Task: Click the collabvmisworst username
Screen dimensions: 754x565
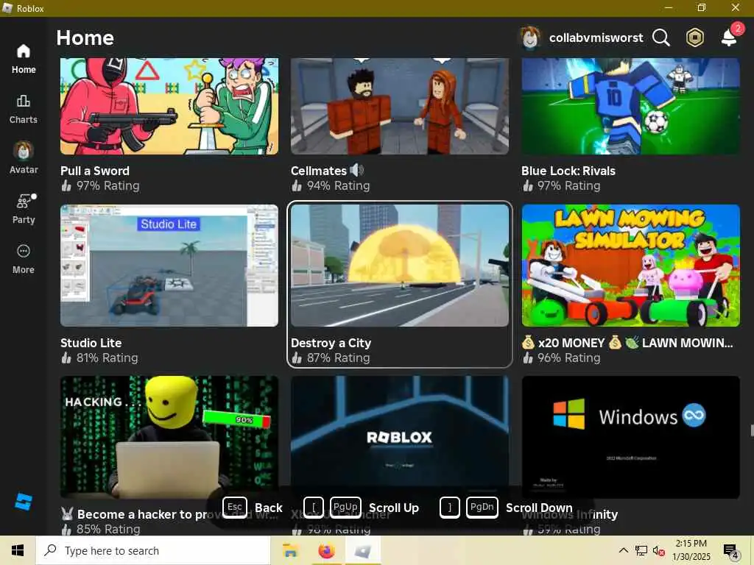Action: click(596, 38)
